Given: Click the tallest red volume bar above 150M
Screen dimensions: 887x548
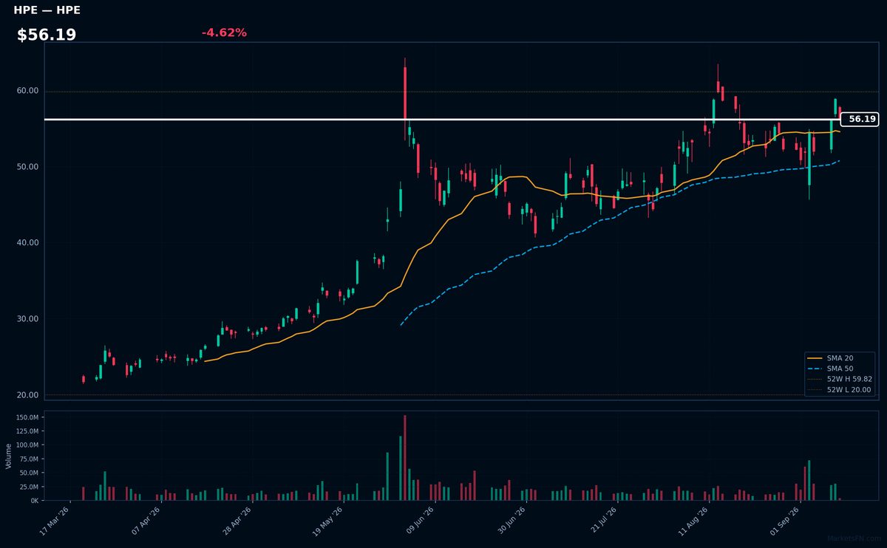Looking at the screenshot, I should point(405,457).
